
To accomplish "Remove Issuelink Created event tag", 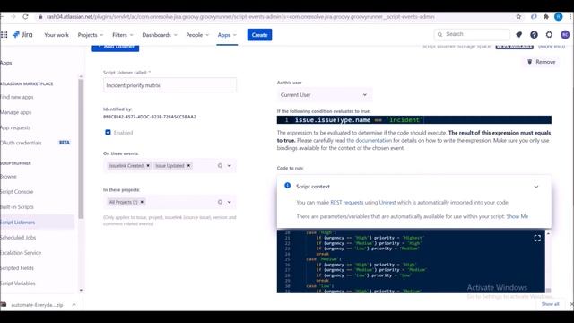I will pos(148,165).
